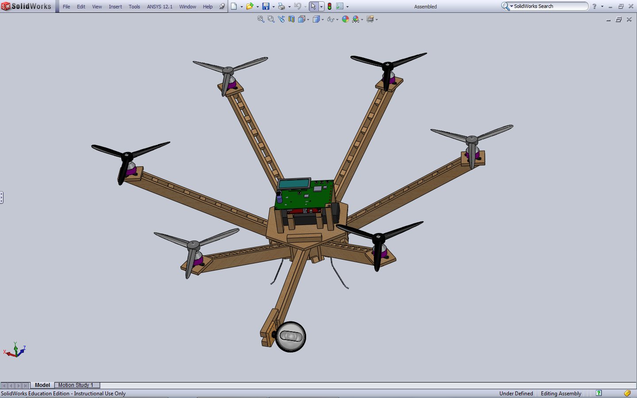This screenshot has width=637, height=398.
Task: Open the Display Style dropdown arrow
Action: point(322,19)
